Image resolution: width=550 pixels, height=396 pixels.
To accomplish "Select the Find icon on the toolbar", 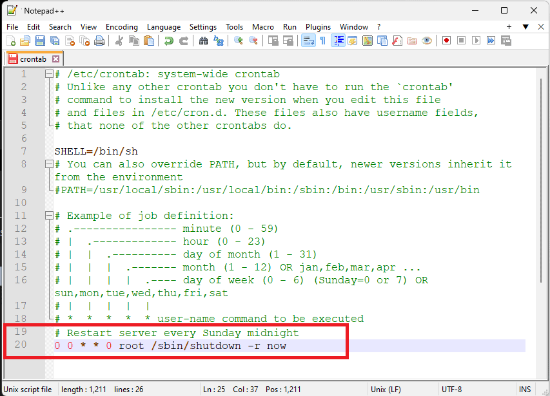I will click(205, 40).
